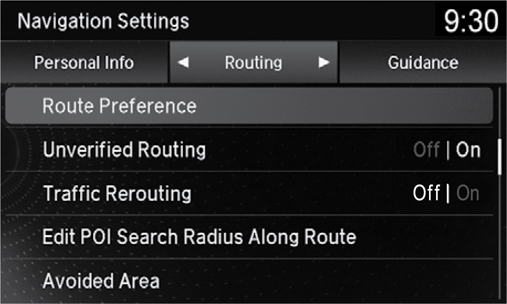Open Edit POI Search Radius Along Route
Image resolution: width=507 pixels, height=304 pixels.
[200, 237]
